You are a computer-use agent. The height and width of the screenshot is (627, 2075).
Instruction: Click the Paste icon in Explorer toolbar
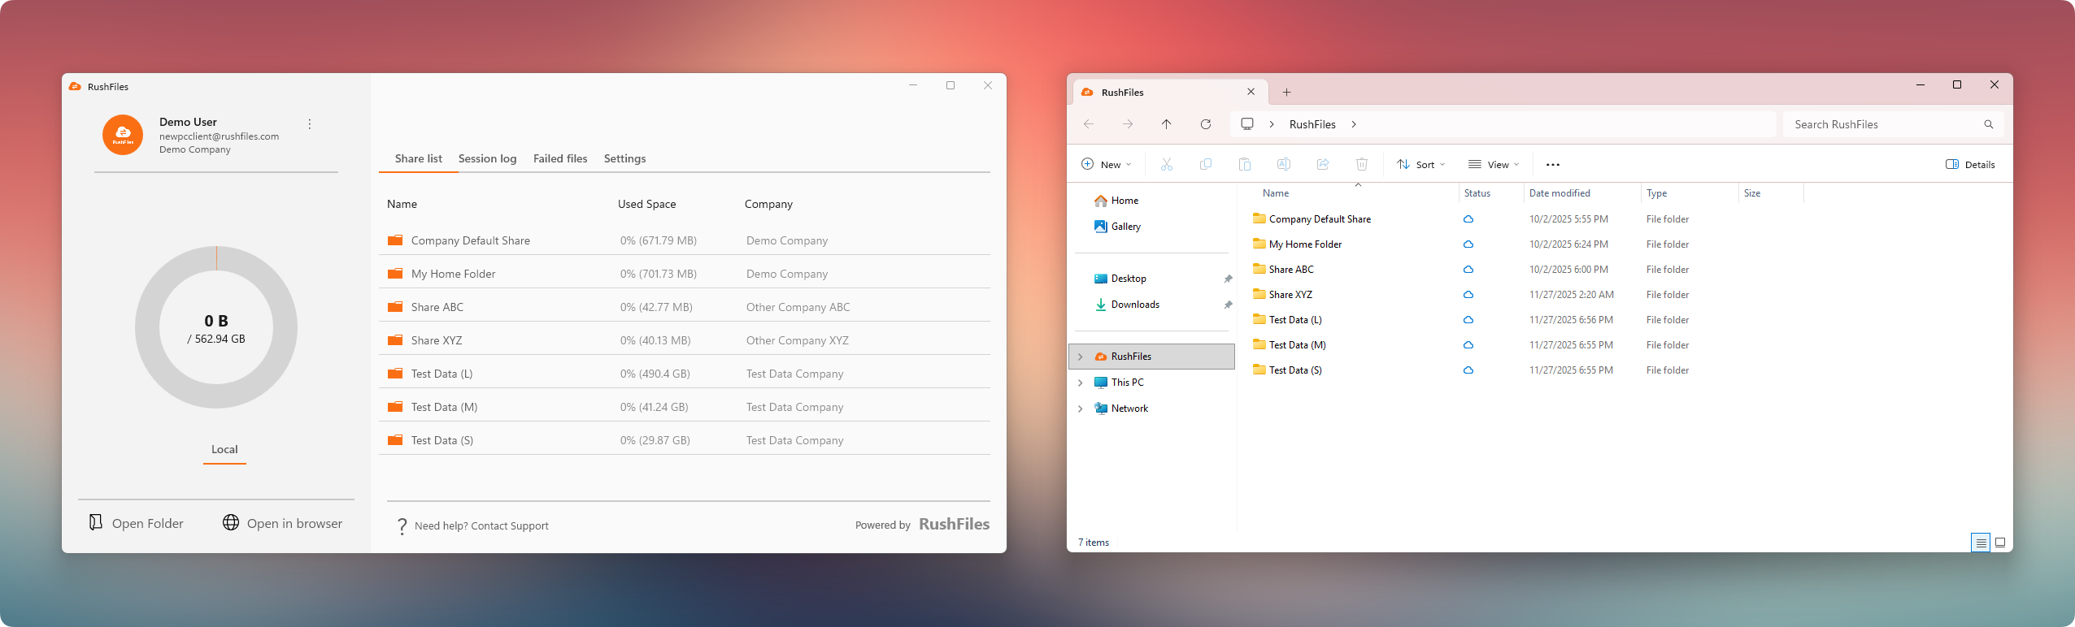click(x=1245, y=164)
